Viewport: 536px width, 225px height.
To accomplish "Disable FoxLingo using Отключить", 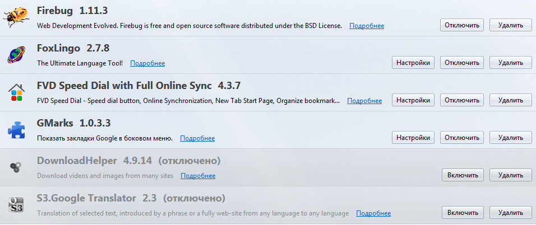I will tap(462, 63).
